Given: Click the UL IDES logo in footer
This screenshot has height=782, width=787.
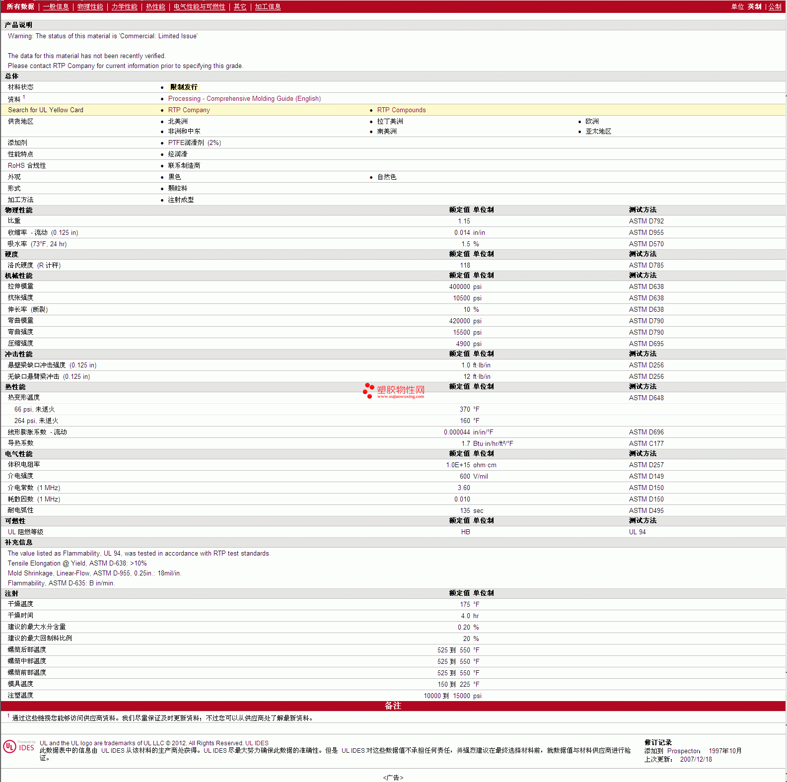Looking at the screenshot, I should coord(19,747).
